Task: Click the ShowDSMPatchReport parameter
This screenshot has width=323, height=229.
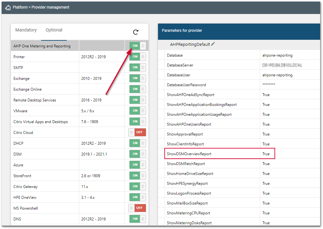Action: [186, 164]
